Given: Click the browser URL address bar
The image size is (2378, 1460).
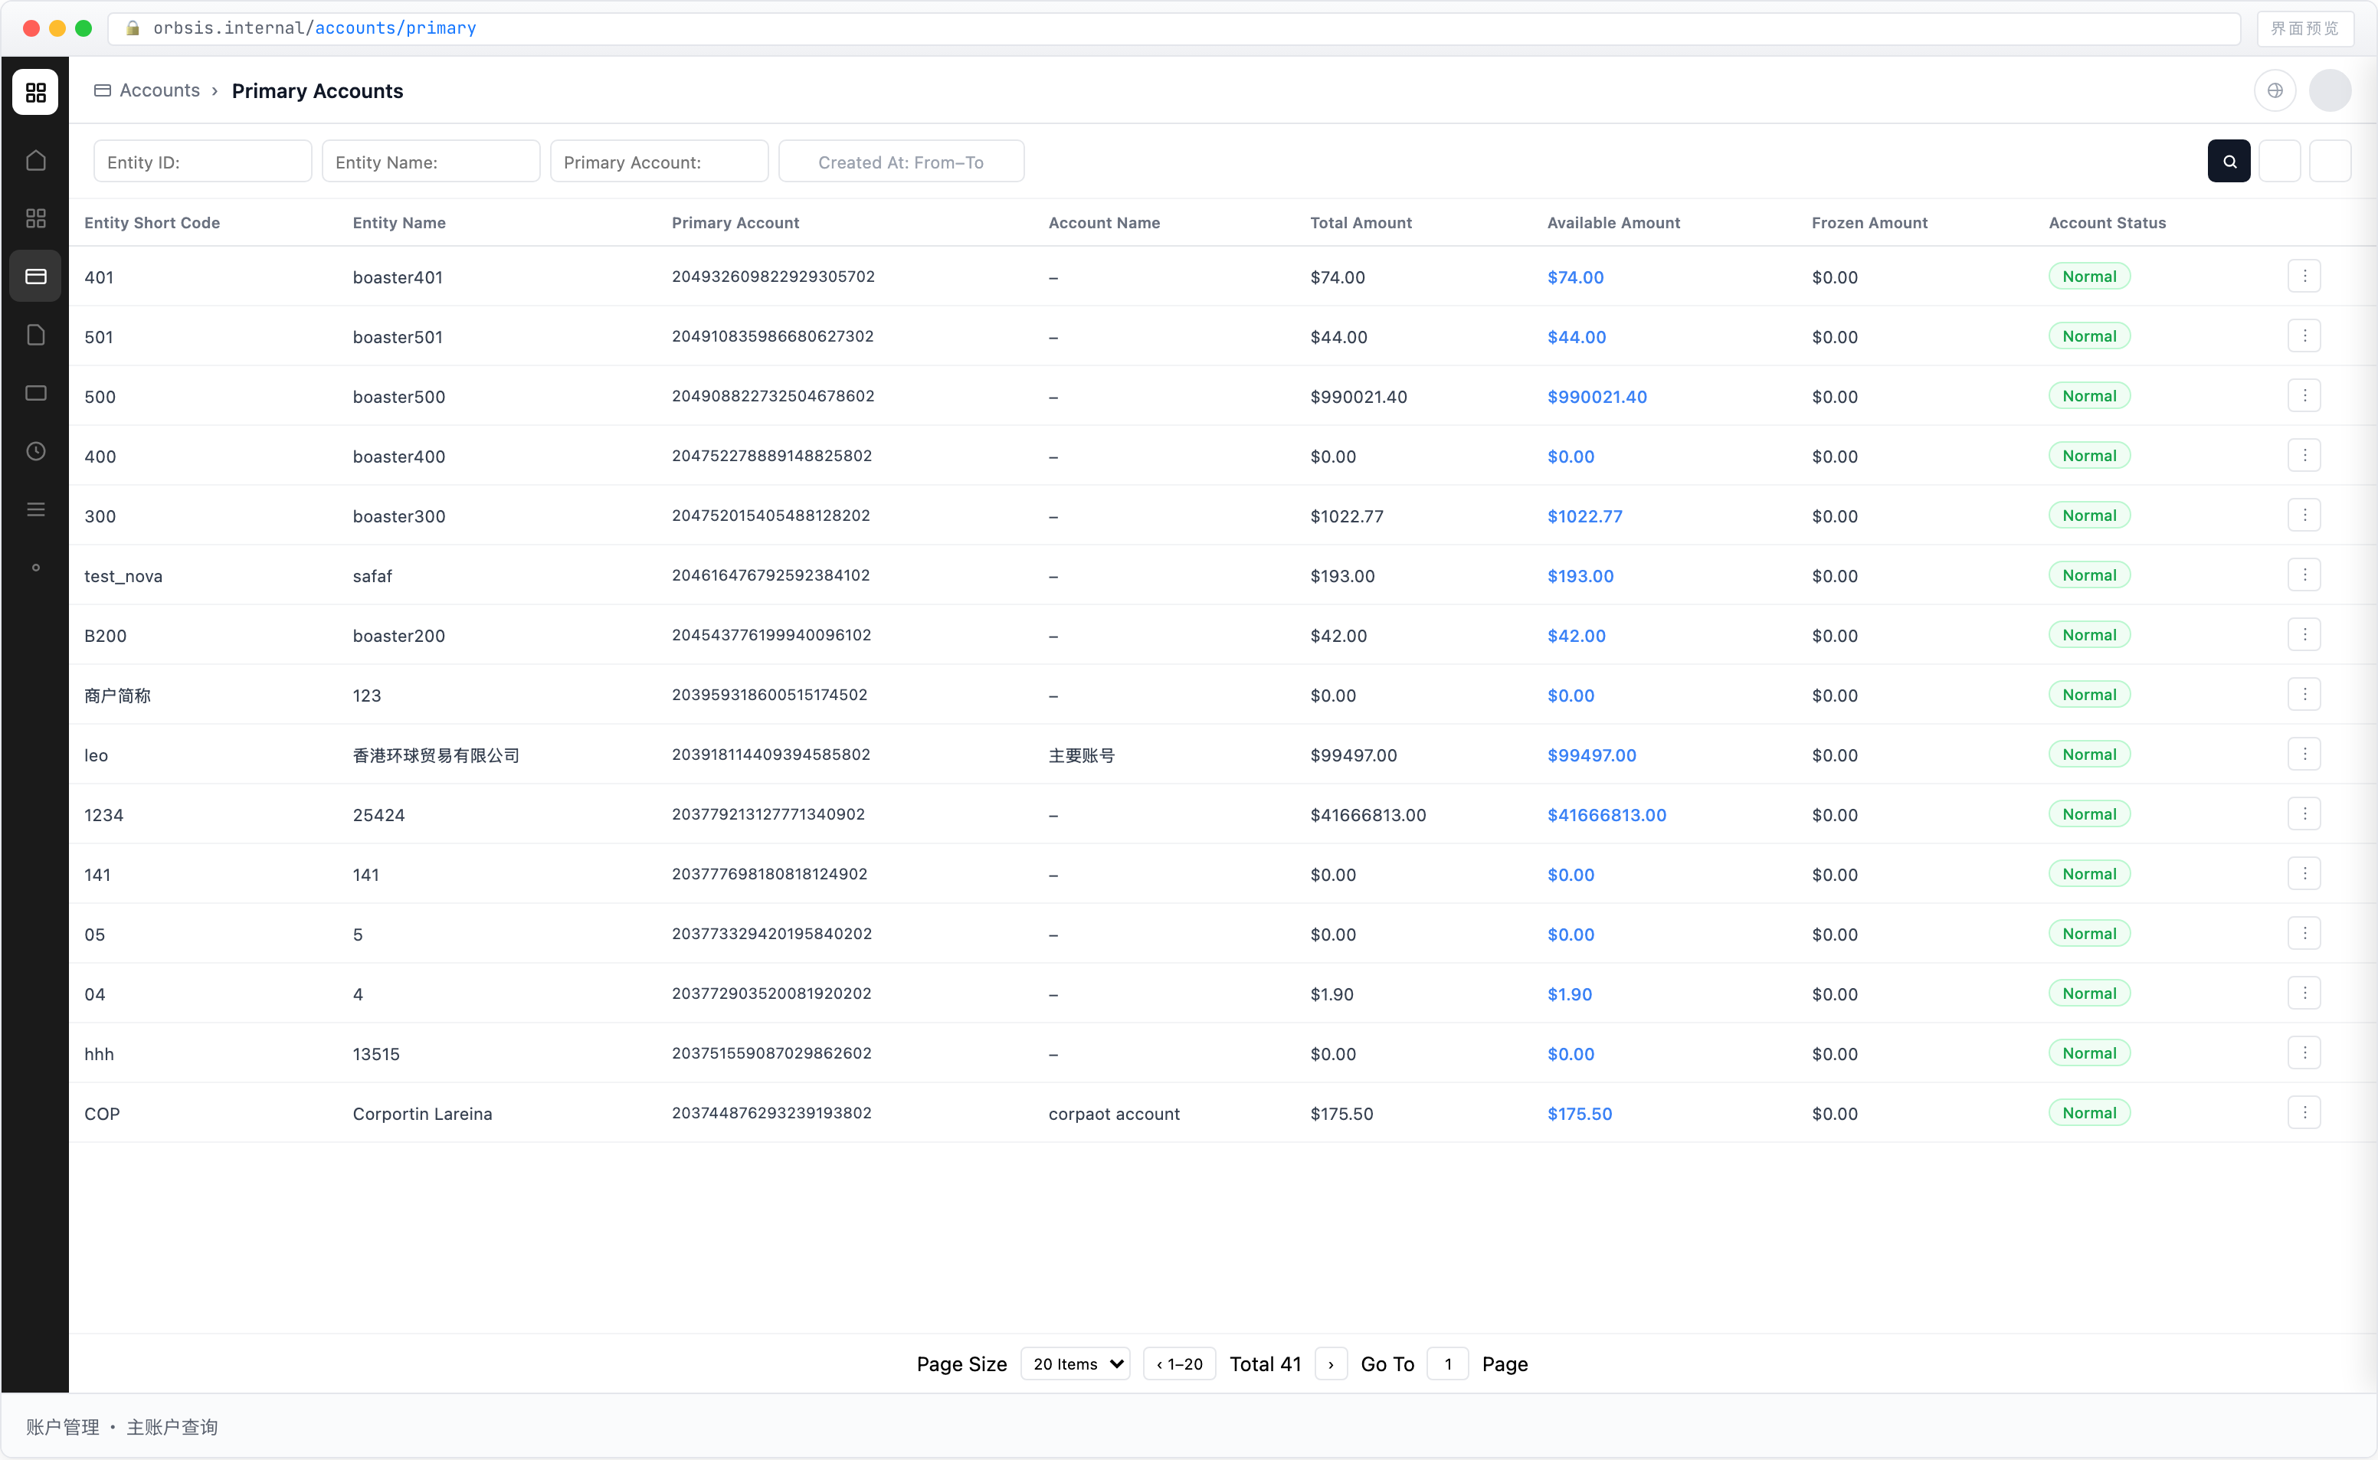Looking at the screenshot, I should [1174, 28].
